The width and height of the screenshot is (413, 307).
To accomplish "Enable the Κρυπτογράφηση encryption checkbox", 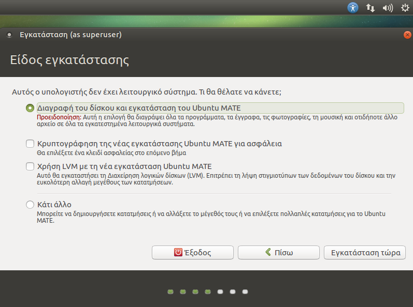I will (30, 144).
